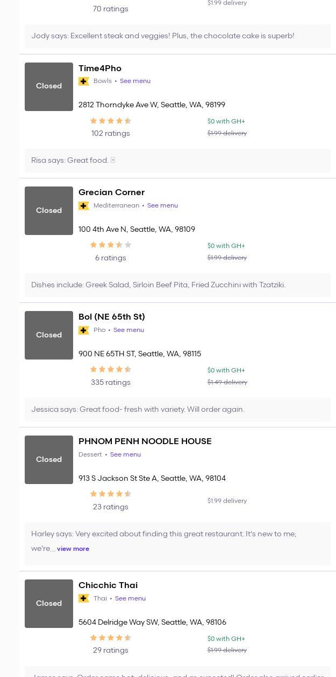Click the GH+ badge next to Chicchic Thai
Viewport: 336px width, 677px height.
pos(84,598)
